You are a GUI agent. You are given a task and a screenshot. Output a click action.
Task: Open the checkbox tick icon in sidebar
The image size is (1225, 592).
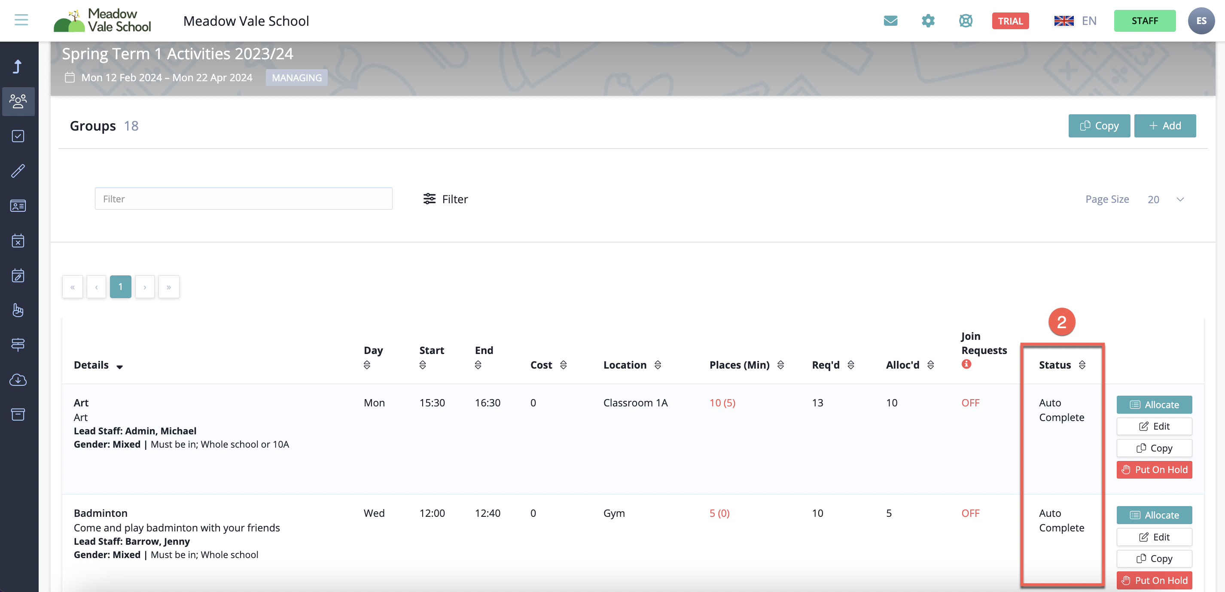(x=18, y=136)
